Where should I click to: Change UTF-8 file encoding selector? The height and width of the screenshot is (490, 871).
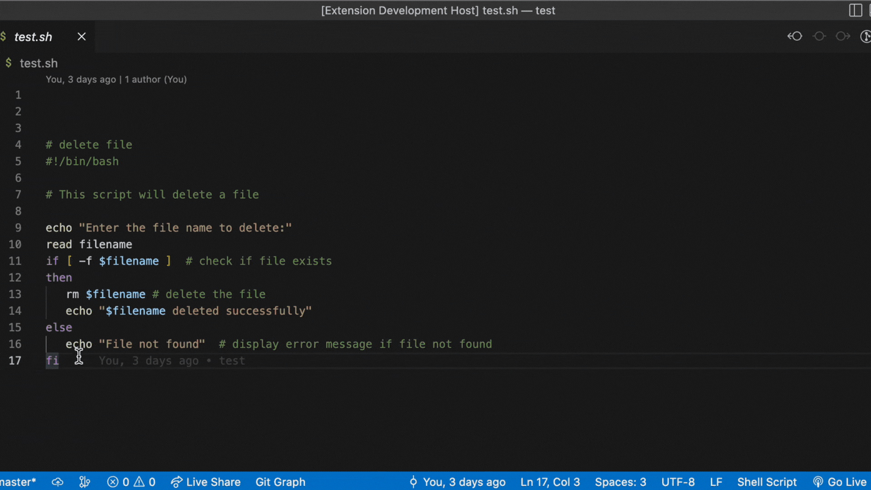[678, 482]
